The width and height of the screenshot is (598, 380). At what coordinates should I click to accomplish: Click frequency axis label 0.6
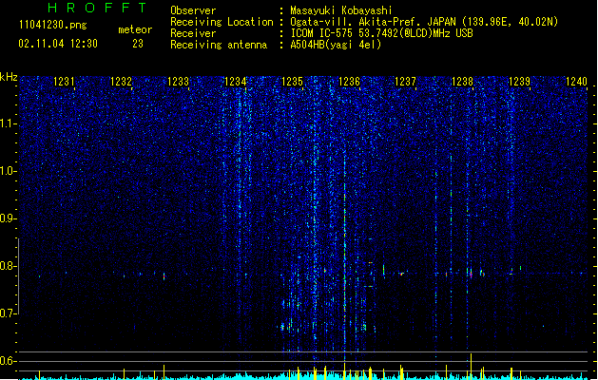[x=8, y=361]
